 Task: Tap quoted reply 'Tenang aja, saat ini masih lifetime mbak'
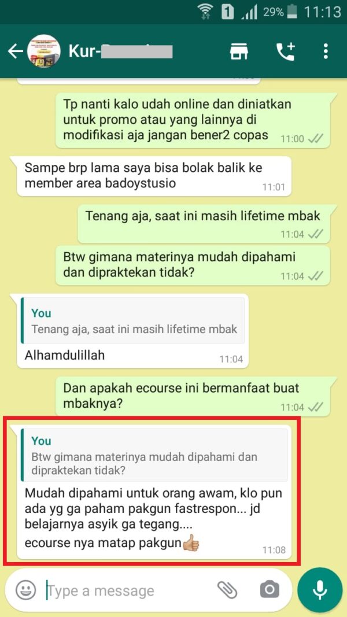tap(133, 321)
